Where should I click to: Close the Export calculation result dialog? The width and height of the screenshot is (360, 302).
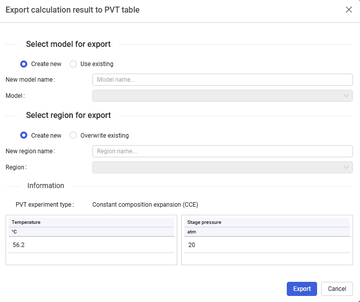[x=348, y=10]
